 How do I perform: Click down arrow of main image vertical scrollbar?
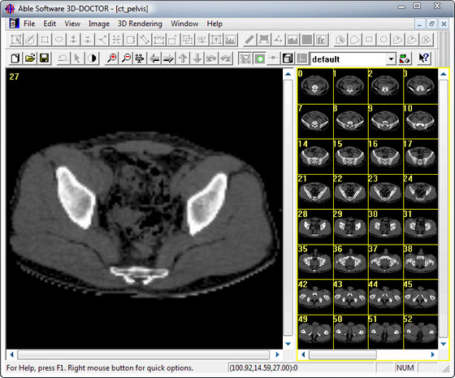288,344
